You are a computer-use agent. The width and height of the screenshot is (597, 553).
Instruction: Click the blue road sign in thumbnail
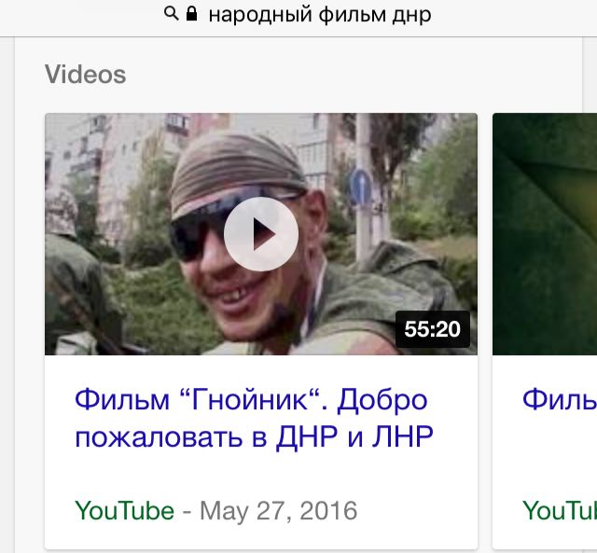pyautogui.click(x=360, y=187)
